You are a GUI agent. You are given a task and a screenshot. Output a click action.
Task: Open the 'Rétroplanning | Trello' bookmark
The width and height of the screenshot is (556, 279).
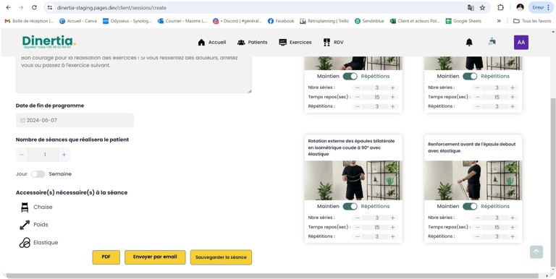pyautogui.click(x=324, y=21)
